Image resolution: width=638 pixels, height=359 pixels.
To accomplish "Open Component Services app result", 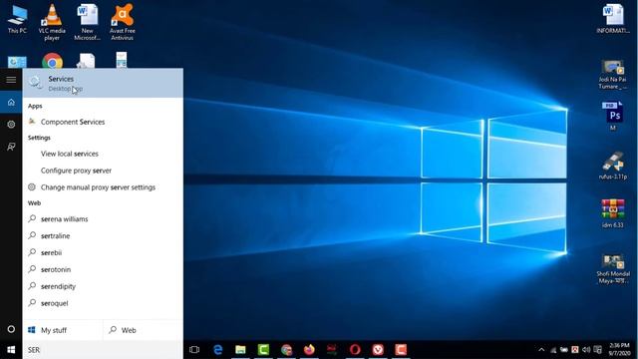I will (x=103, y=122).
